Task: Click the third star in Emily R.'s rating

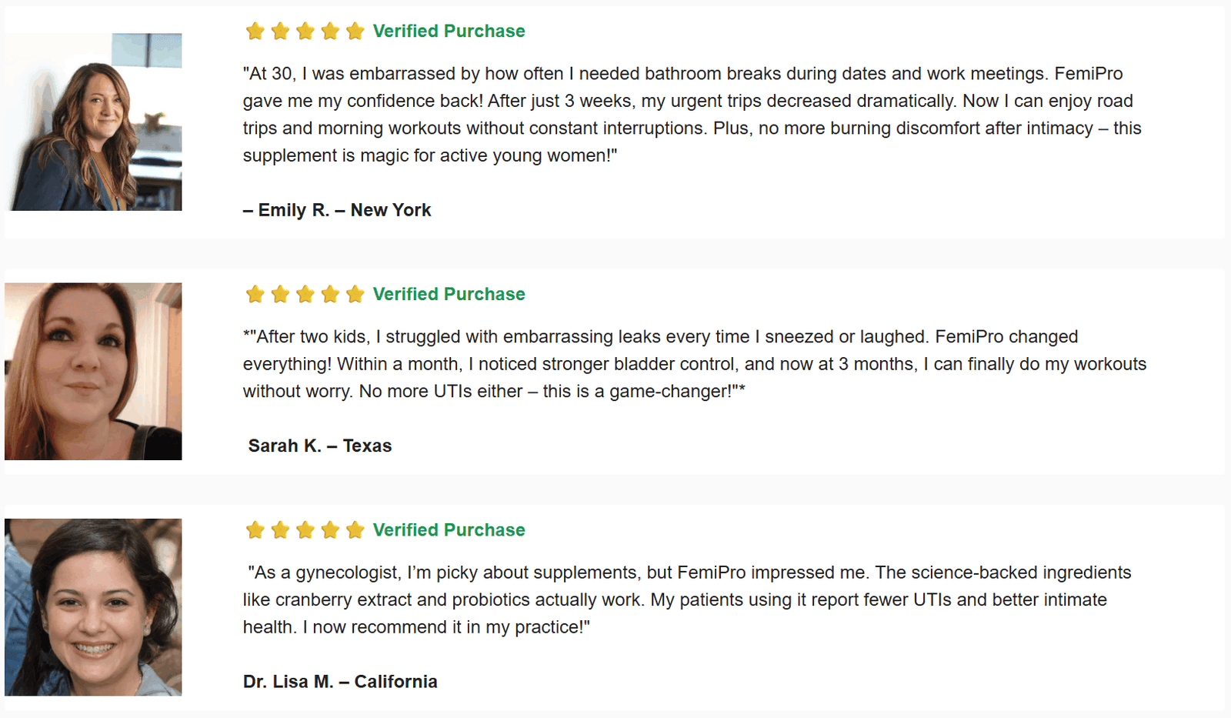Action: [x=305, y=31]
